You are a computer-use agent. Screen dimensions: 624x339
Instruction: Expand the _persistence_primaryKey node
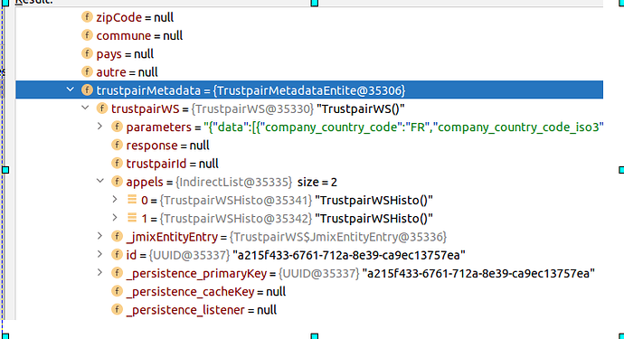click(99, 272)
